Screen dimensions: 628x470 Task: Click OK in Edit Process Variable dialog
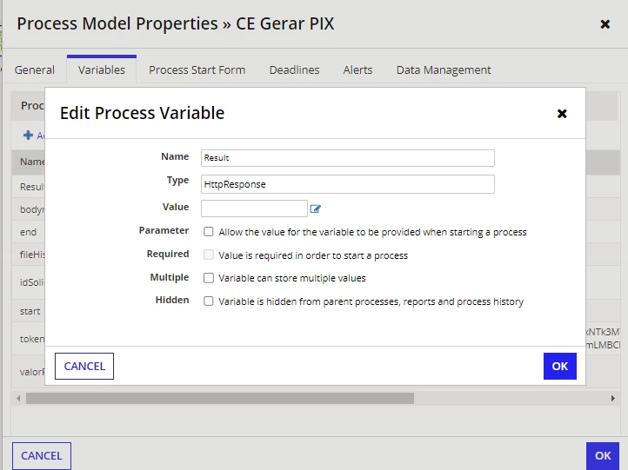(x=560, y=366)
